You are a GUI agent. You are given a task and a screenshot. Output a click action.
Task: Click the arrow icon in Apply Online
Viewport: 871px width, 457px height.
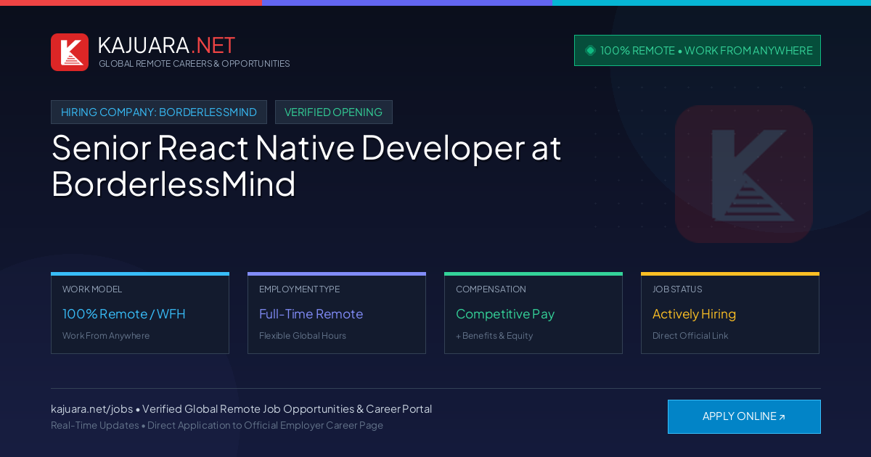pos(782,417)
